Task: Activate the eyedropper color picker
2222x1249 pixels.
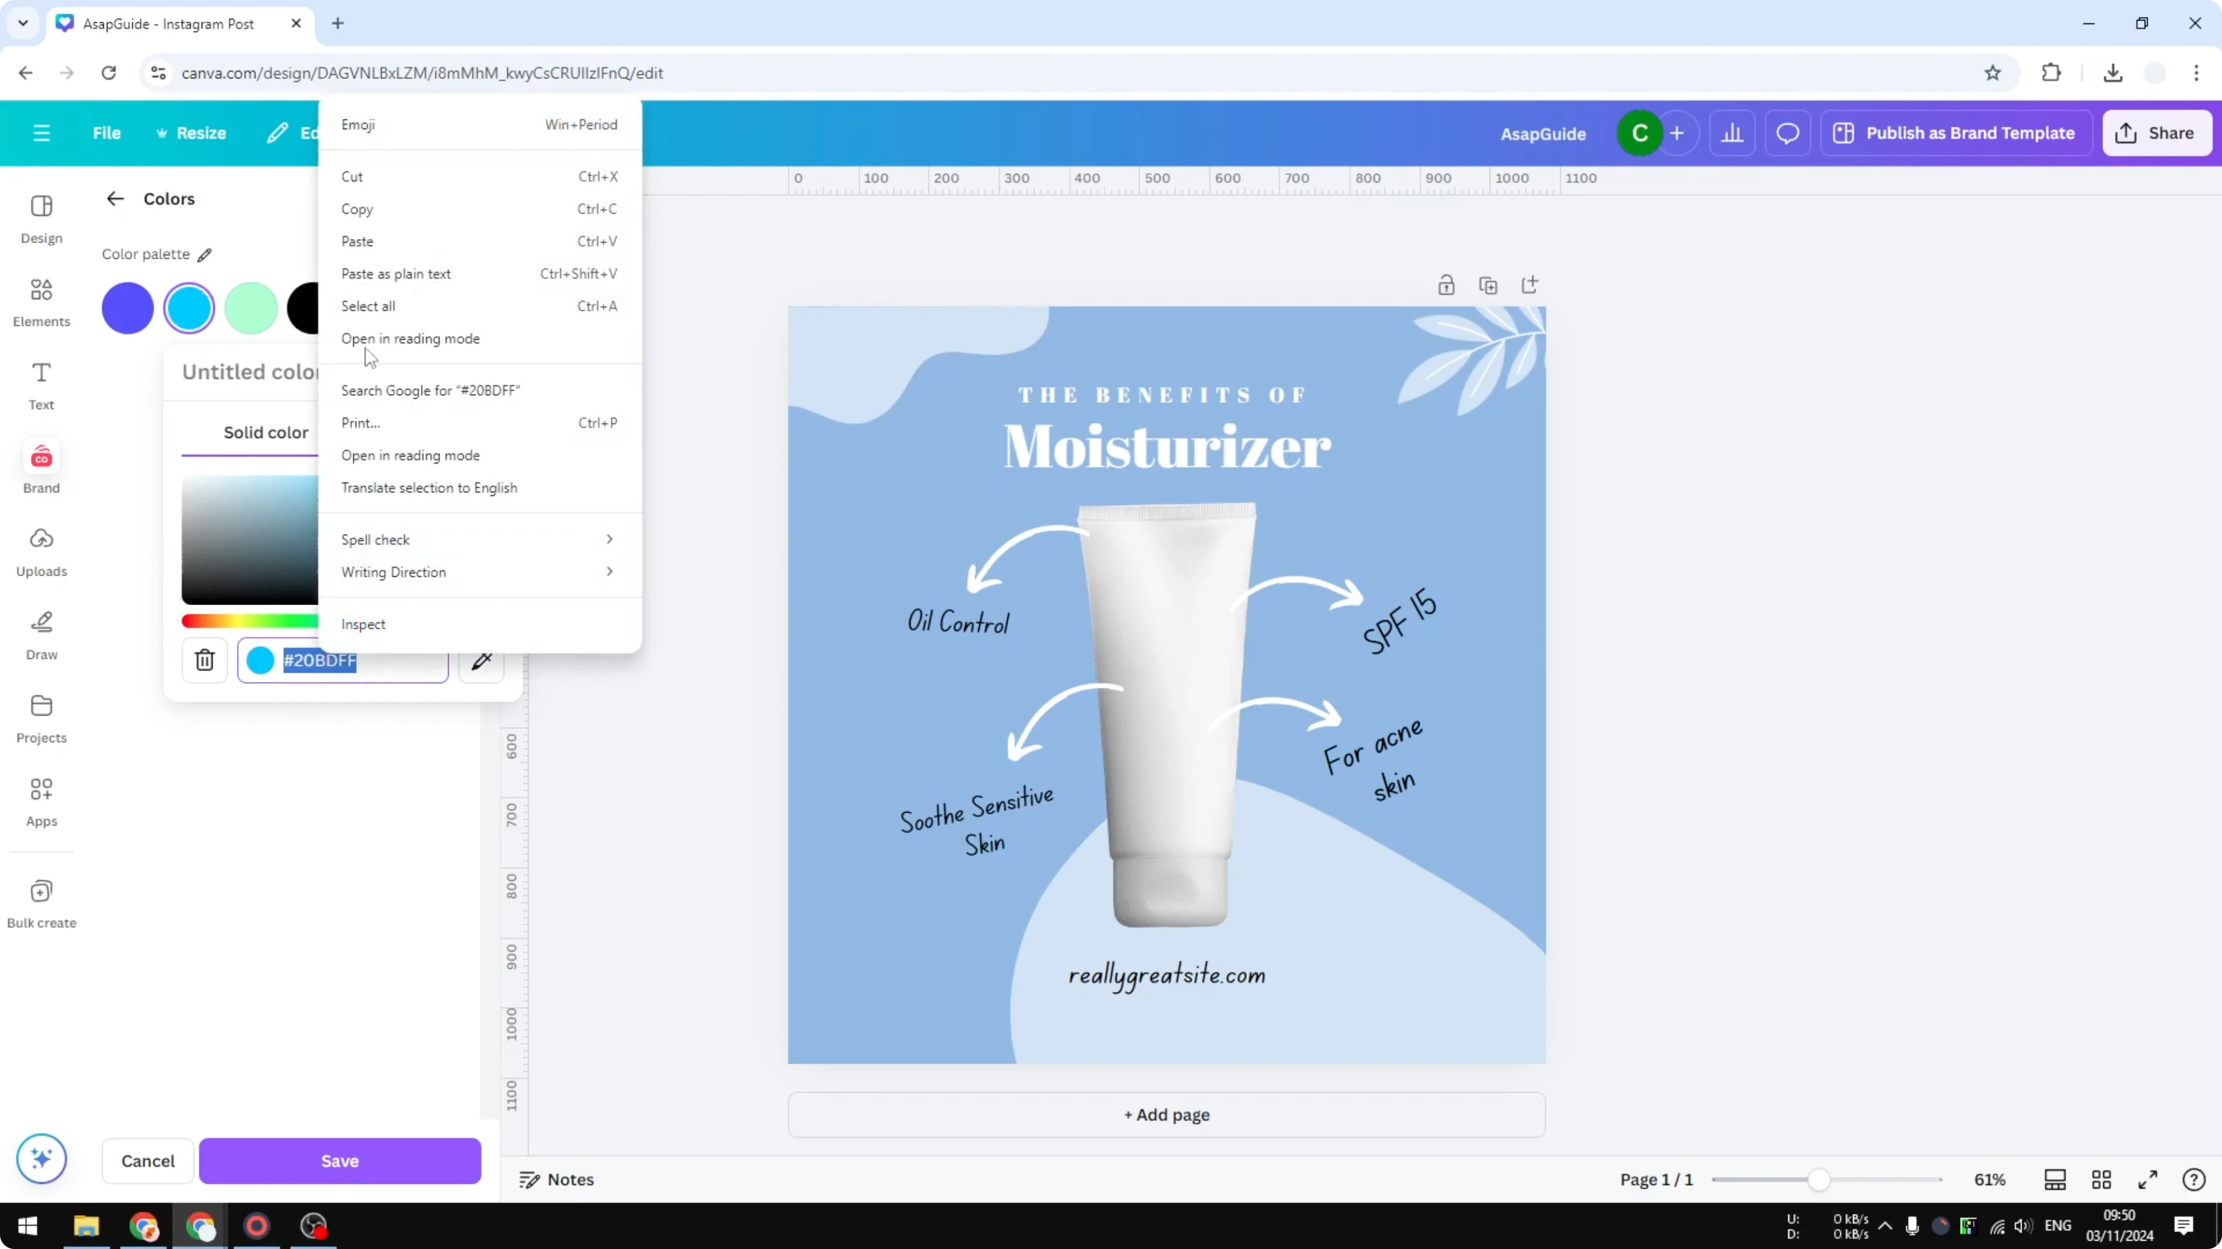Action: point(481,660)
